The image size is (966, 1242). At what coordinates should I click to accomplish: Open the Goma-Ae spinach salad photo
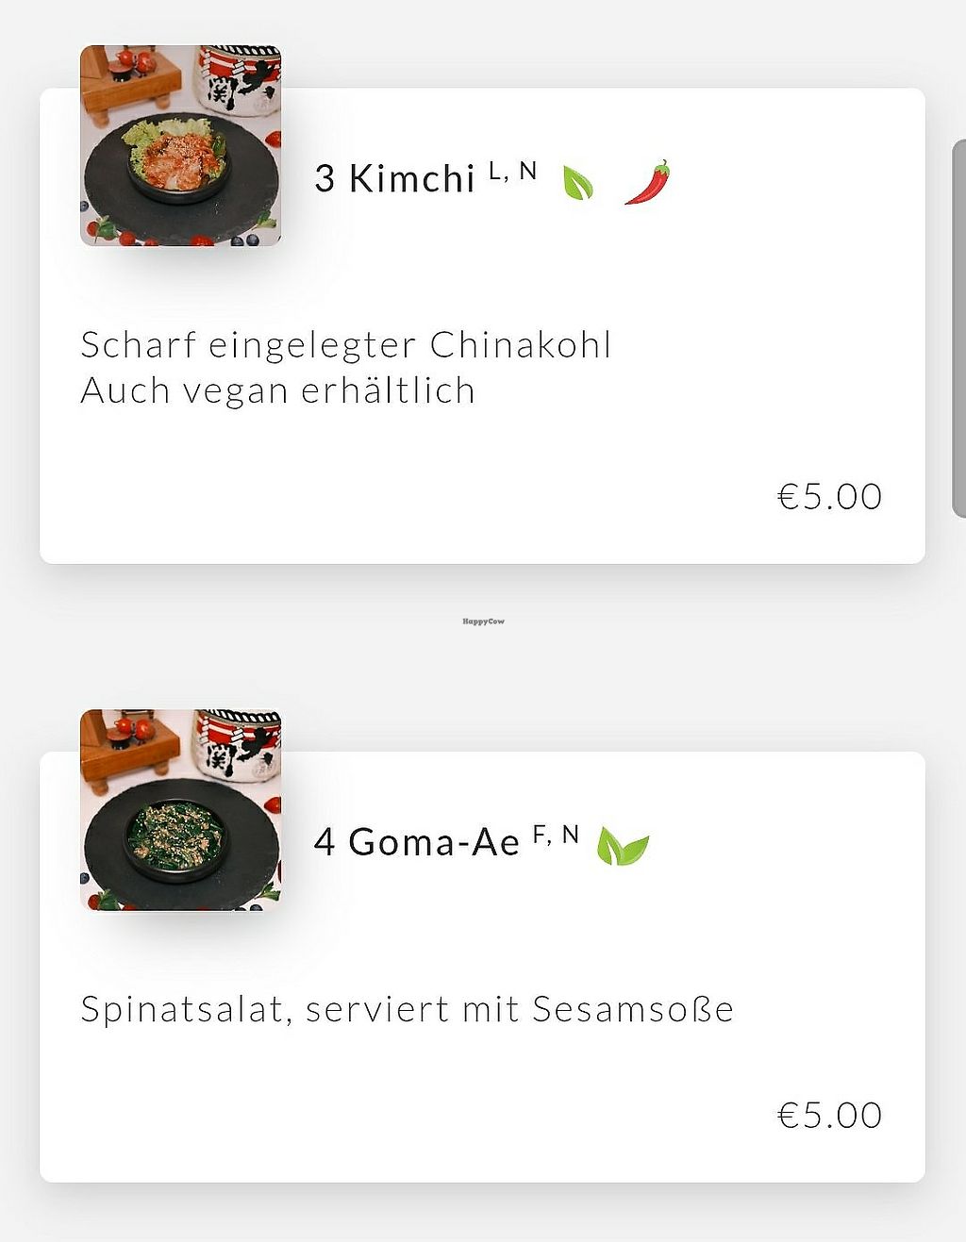[180, 809]
